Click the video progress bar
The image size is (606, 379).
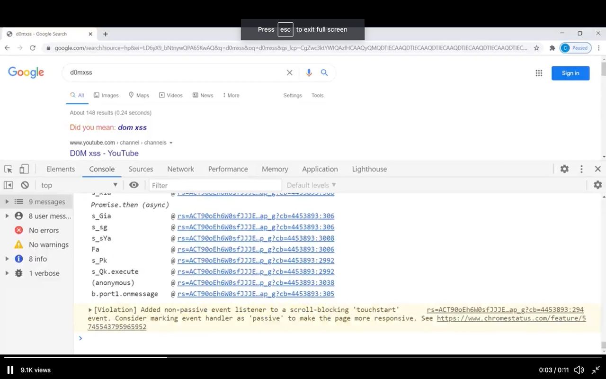point(303,357)
